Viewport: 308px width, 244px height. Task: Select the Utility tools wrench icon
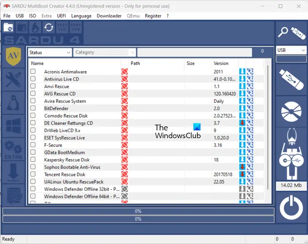pyautogui.click(x=13, y=80)
